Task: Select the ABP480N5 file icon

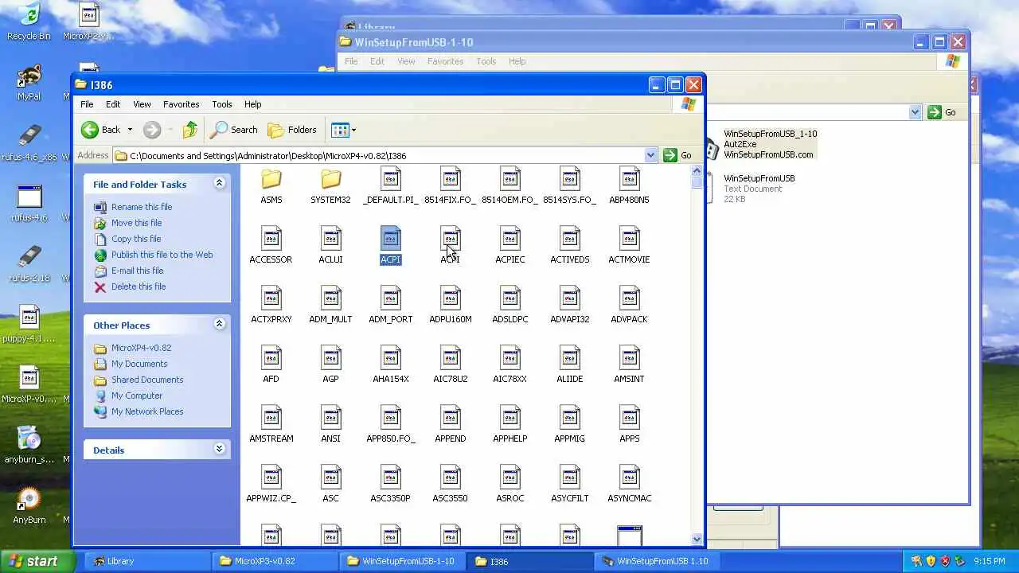Action: point(629,180)
